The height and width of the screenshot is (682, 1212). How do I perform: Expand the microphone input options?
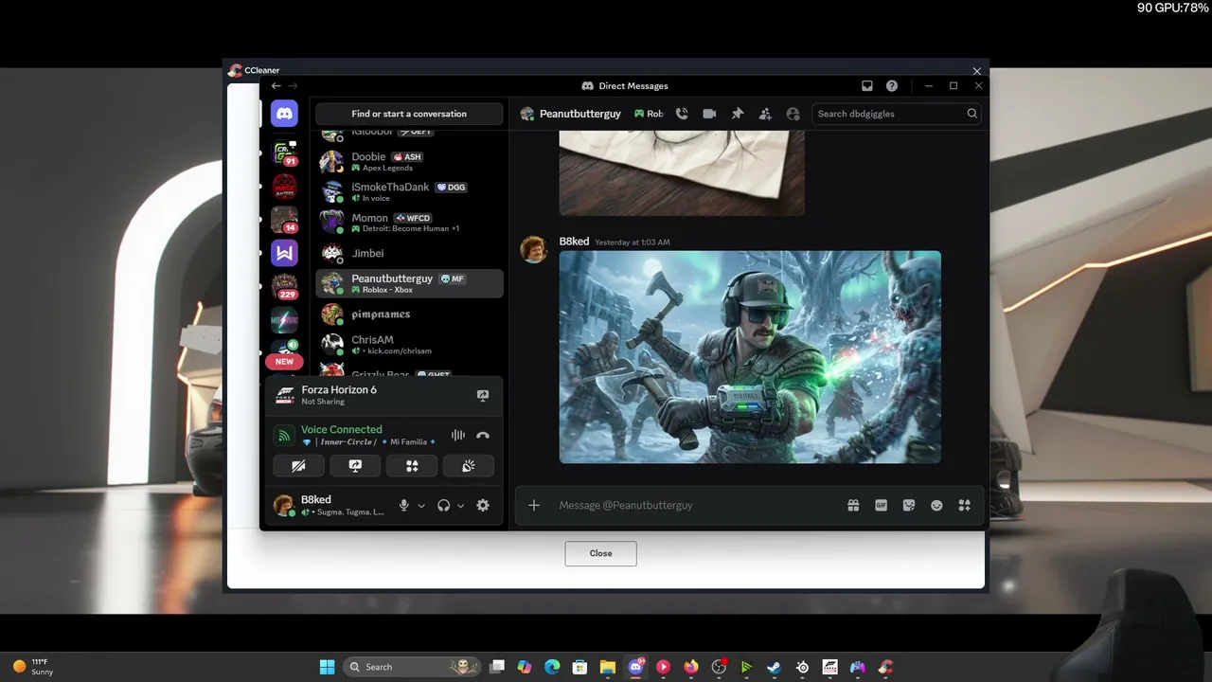point(421,506)
